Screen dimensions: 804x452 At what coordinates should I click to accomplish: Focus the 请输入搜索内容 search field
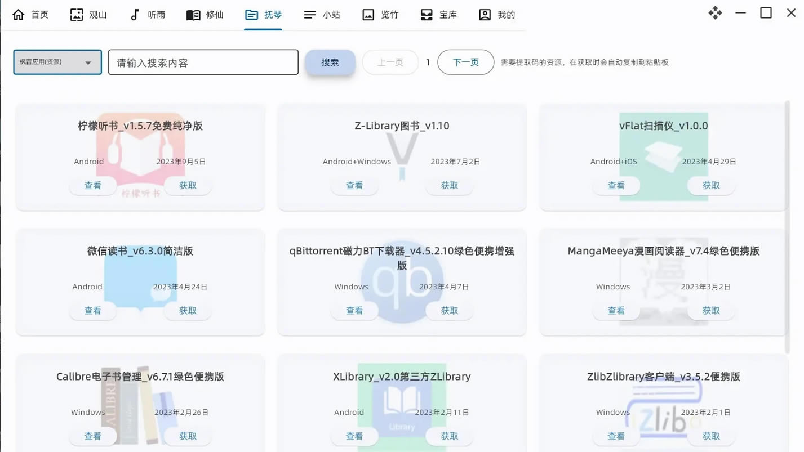click(x=203, y=62)
